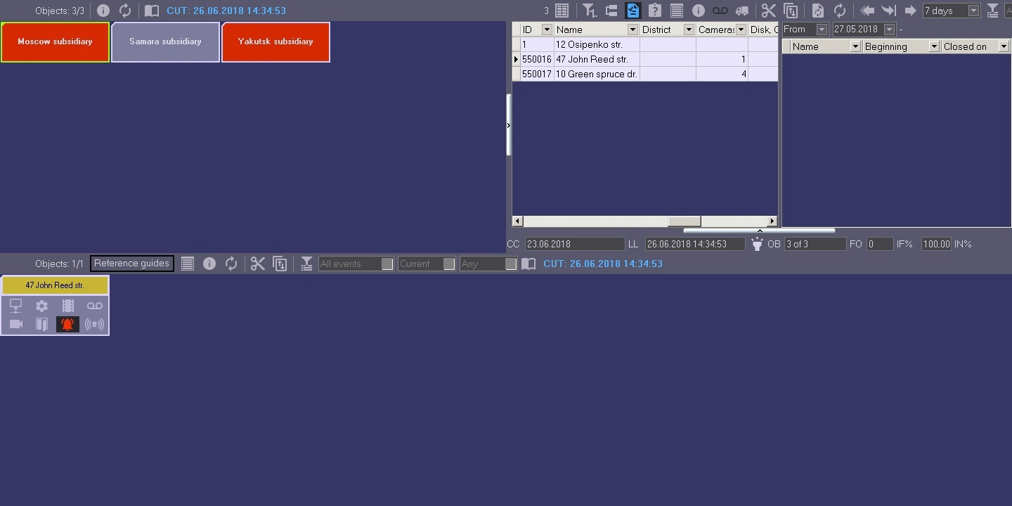
Task: Click the gear icon in the object tile
Action: coord(42,306)
